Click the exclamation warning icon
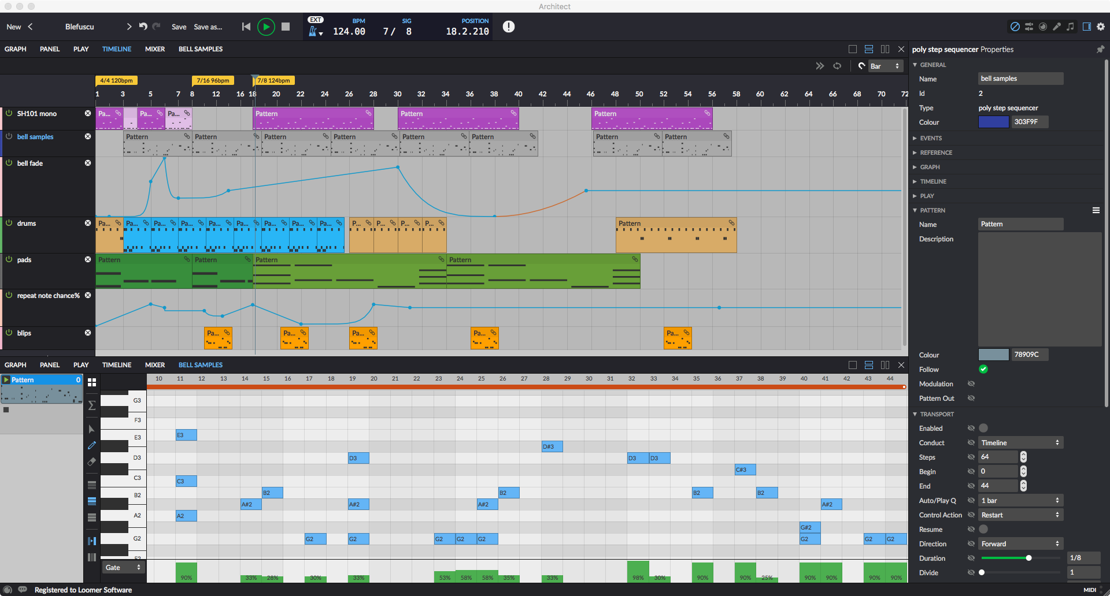Viewport: 1110px width, 596px height. pyautogui.click(x=509, y=27)
